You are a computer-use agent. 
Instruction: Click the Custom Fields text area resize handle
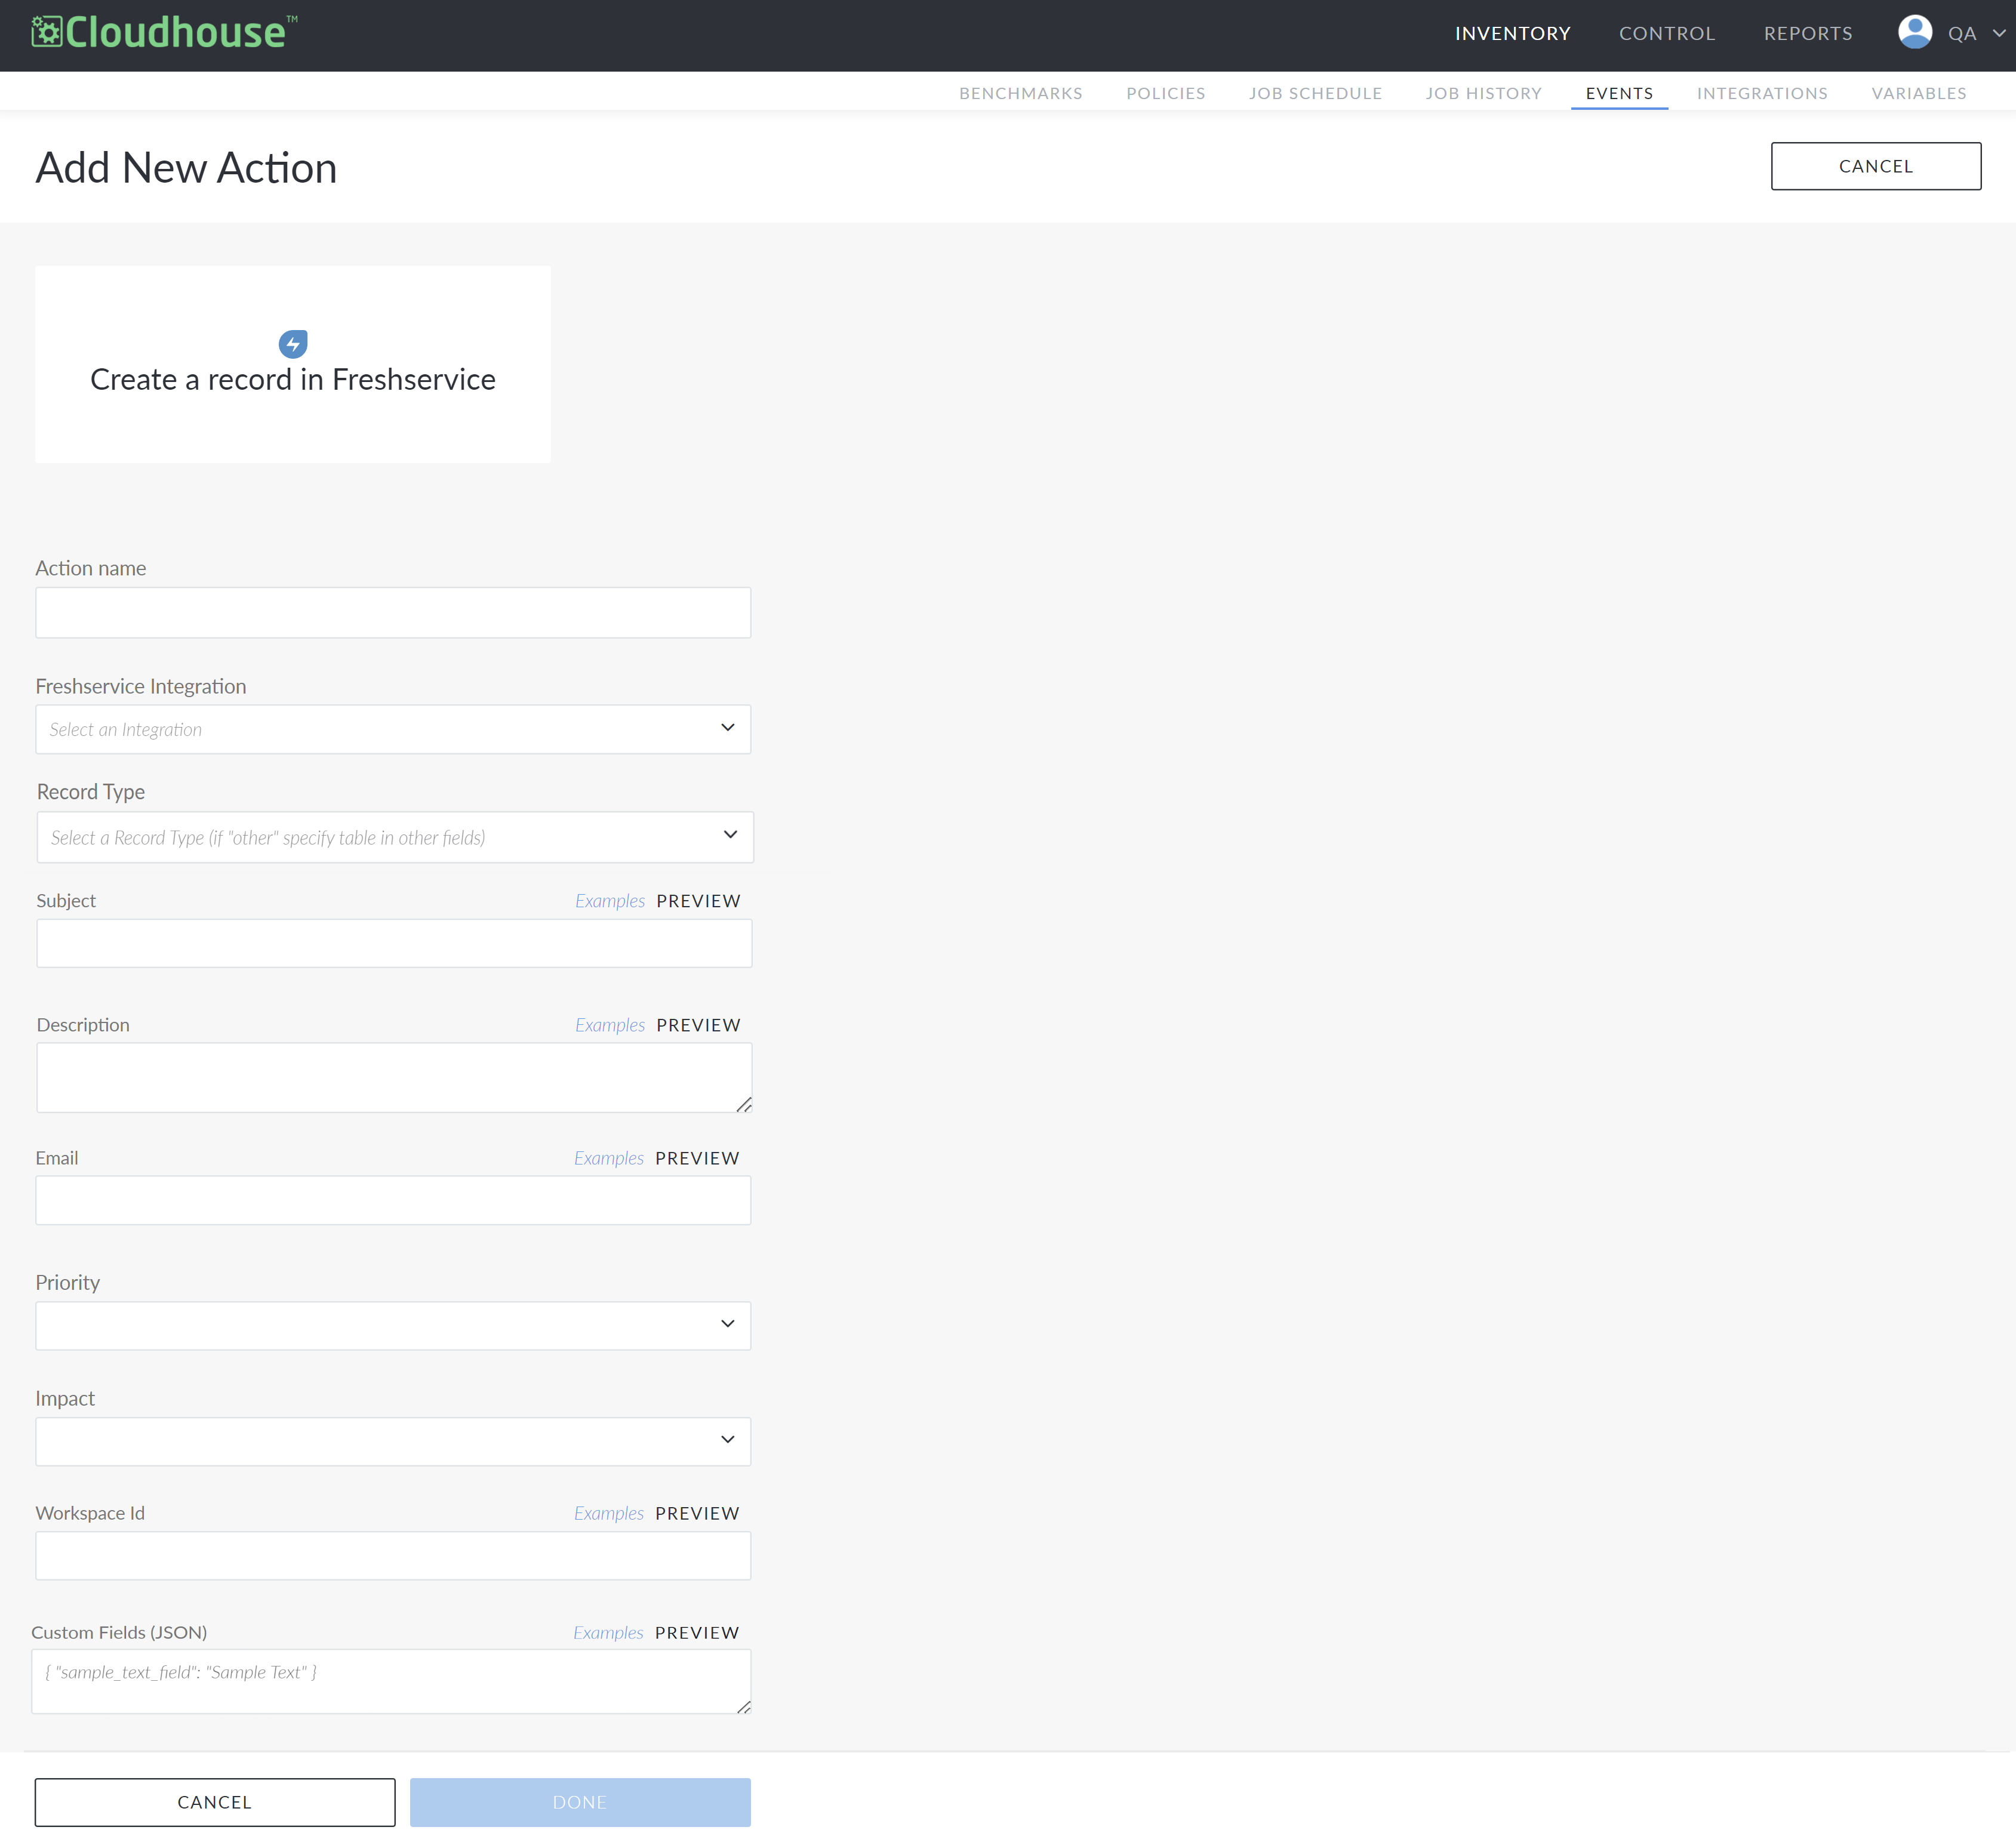pos(743,1706)
